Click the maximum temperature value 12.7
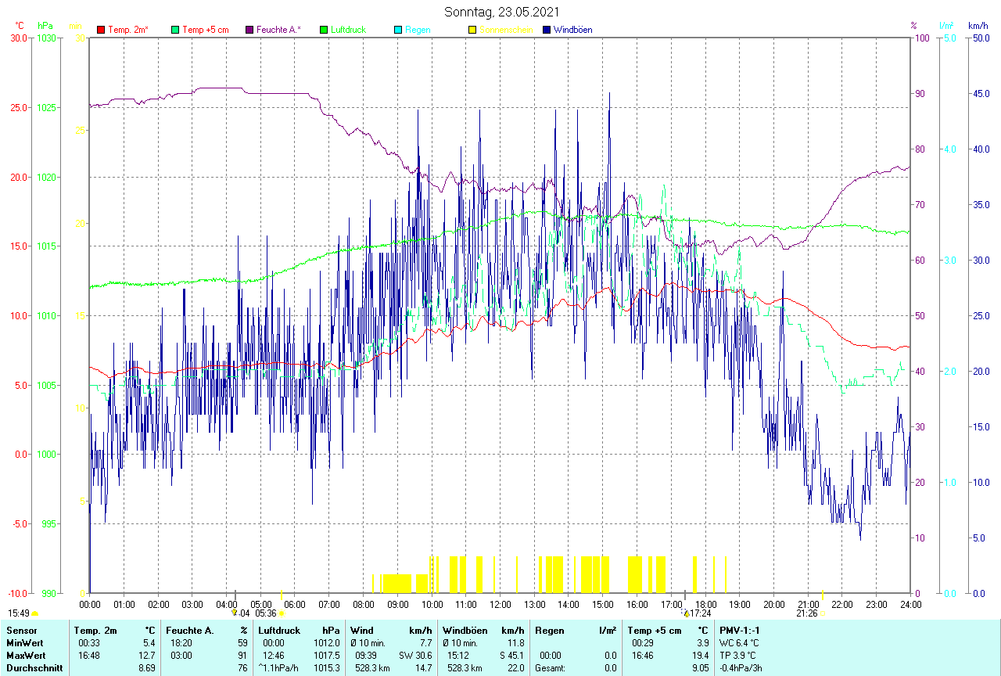Image resolution: width=1001 pixels, height=676 pixels. point(147,656)
